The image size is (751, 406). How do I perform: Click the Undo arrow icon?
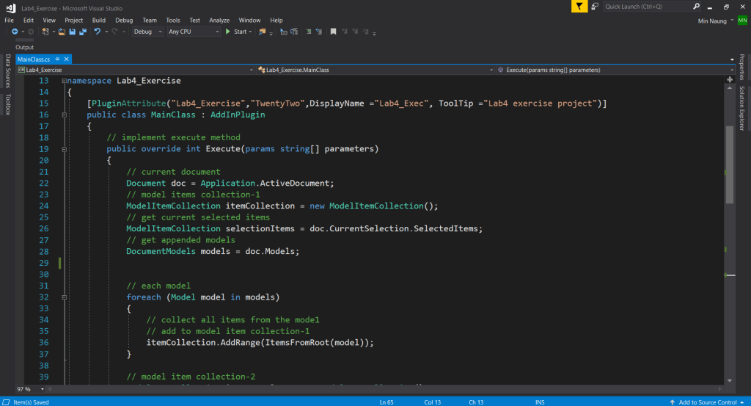coord(97,32)
